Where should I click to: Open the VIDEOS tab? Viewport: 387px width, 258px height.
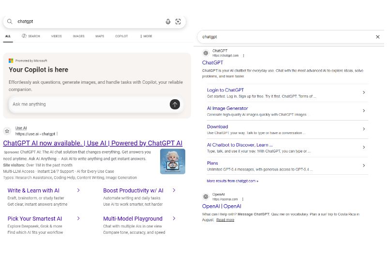[x=56, y=36]
